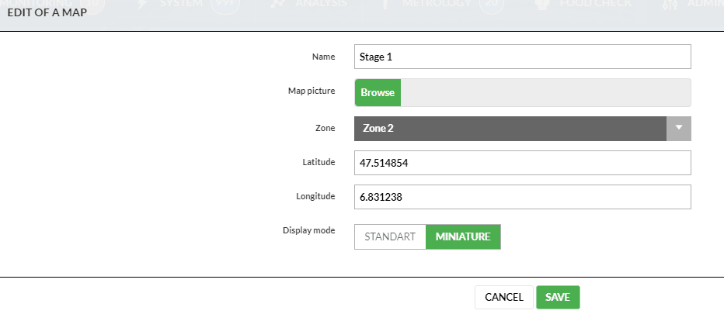Screen dimensions: 724x314
Task: Click the Name label
Action: (x=324, y=57)
